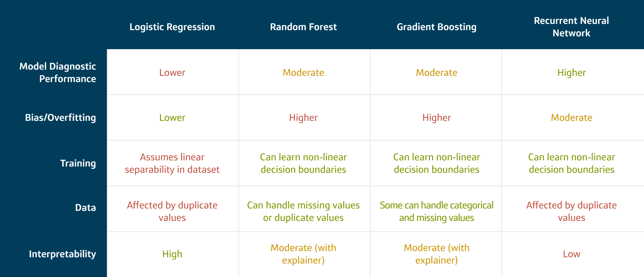Click the High interpretability cell
This screenshot has height=277, width=644.
[x=172, y=254]
